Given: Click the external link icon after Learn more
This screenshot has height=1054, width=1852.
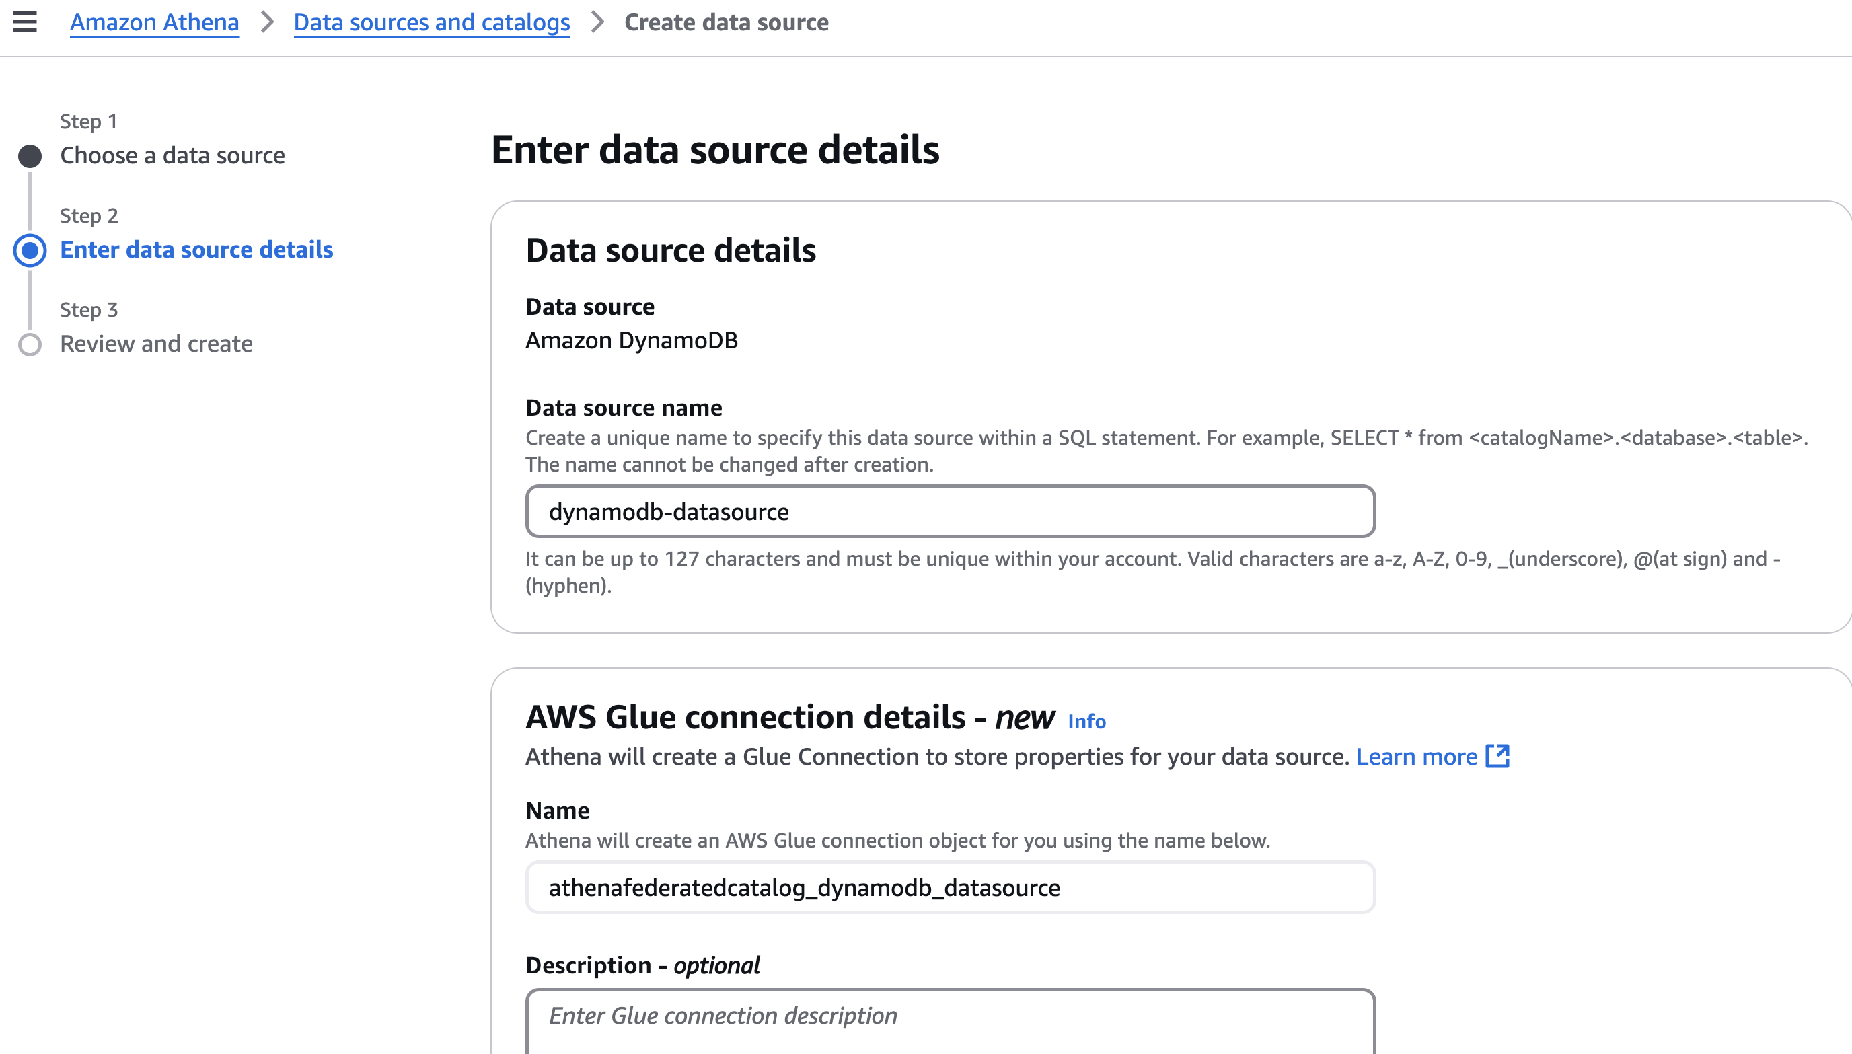Looking at the screenshot, I should click(x=1497, y=757).
